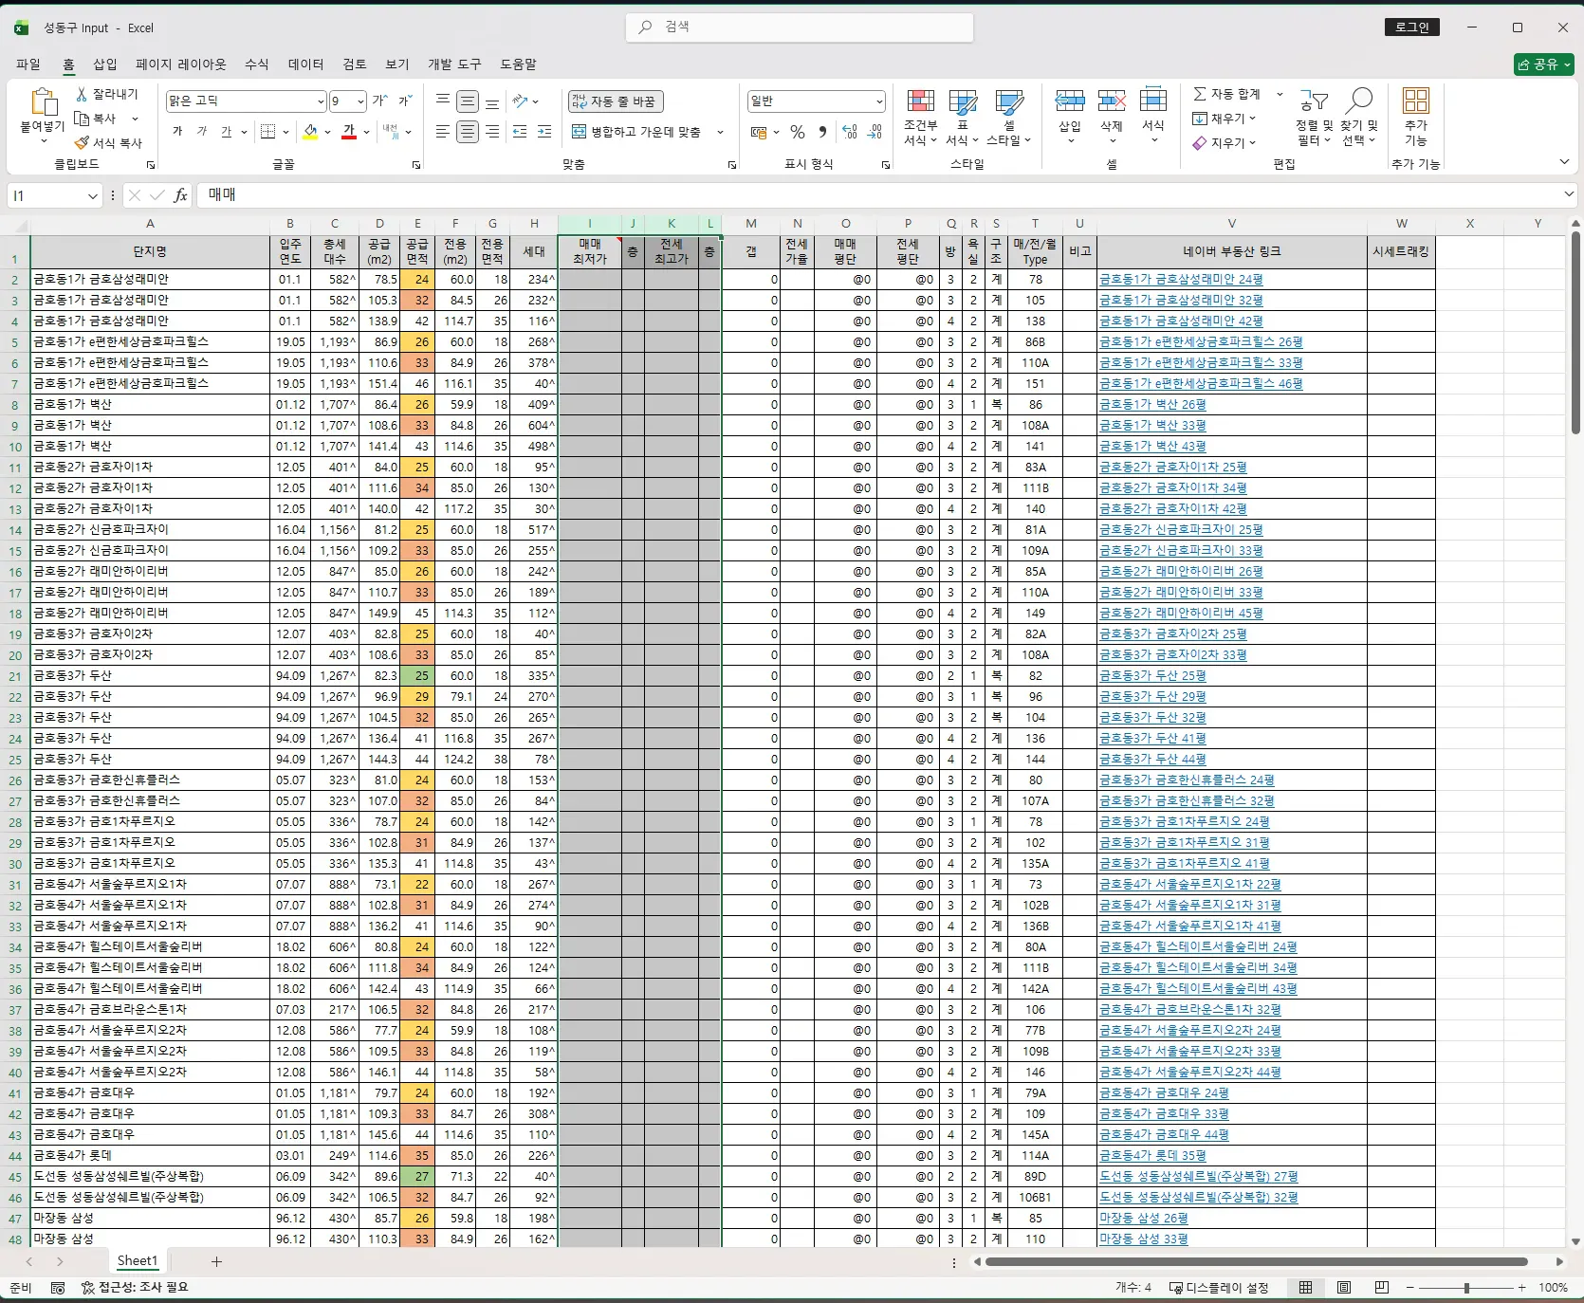This screenshot has width=1584, height=1303.
Task: Click the Paste (붙여넣기) clipboard icon
Action: click(43, 101)
